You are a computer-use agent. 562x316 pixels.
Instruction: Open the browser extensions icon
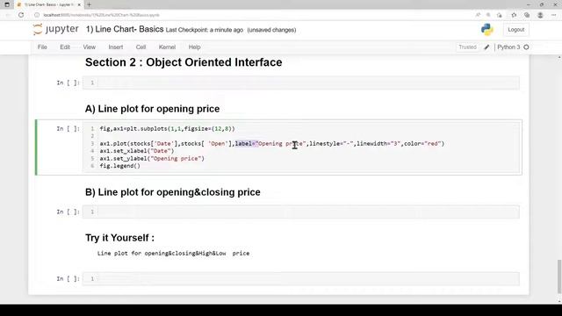click(x=514, y=15)
